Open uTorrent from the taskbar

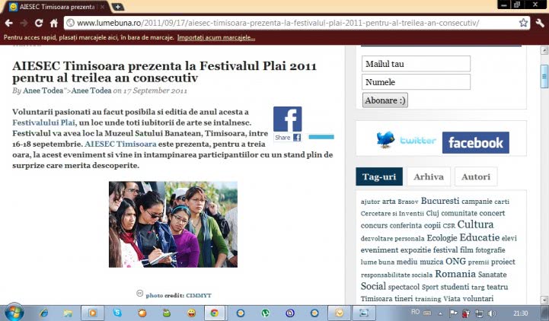click(x=265, y=313)
